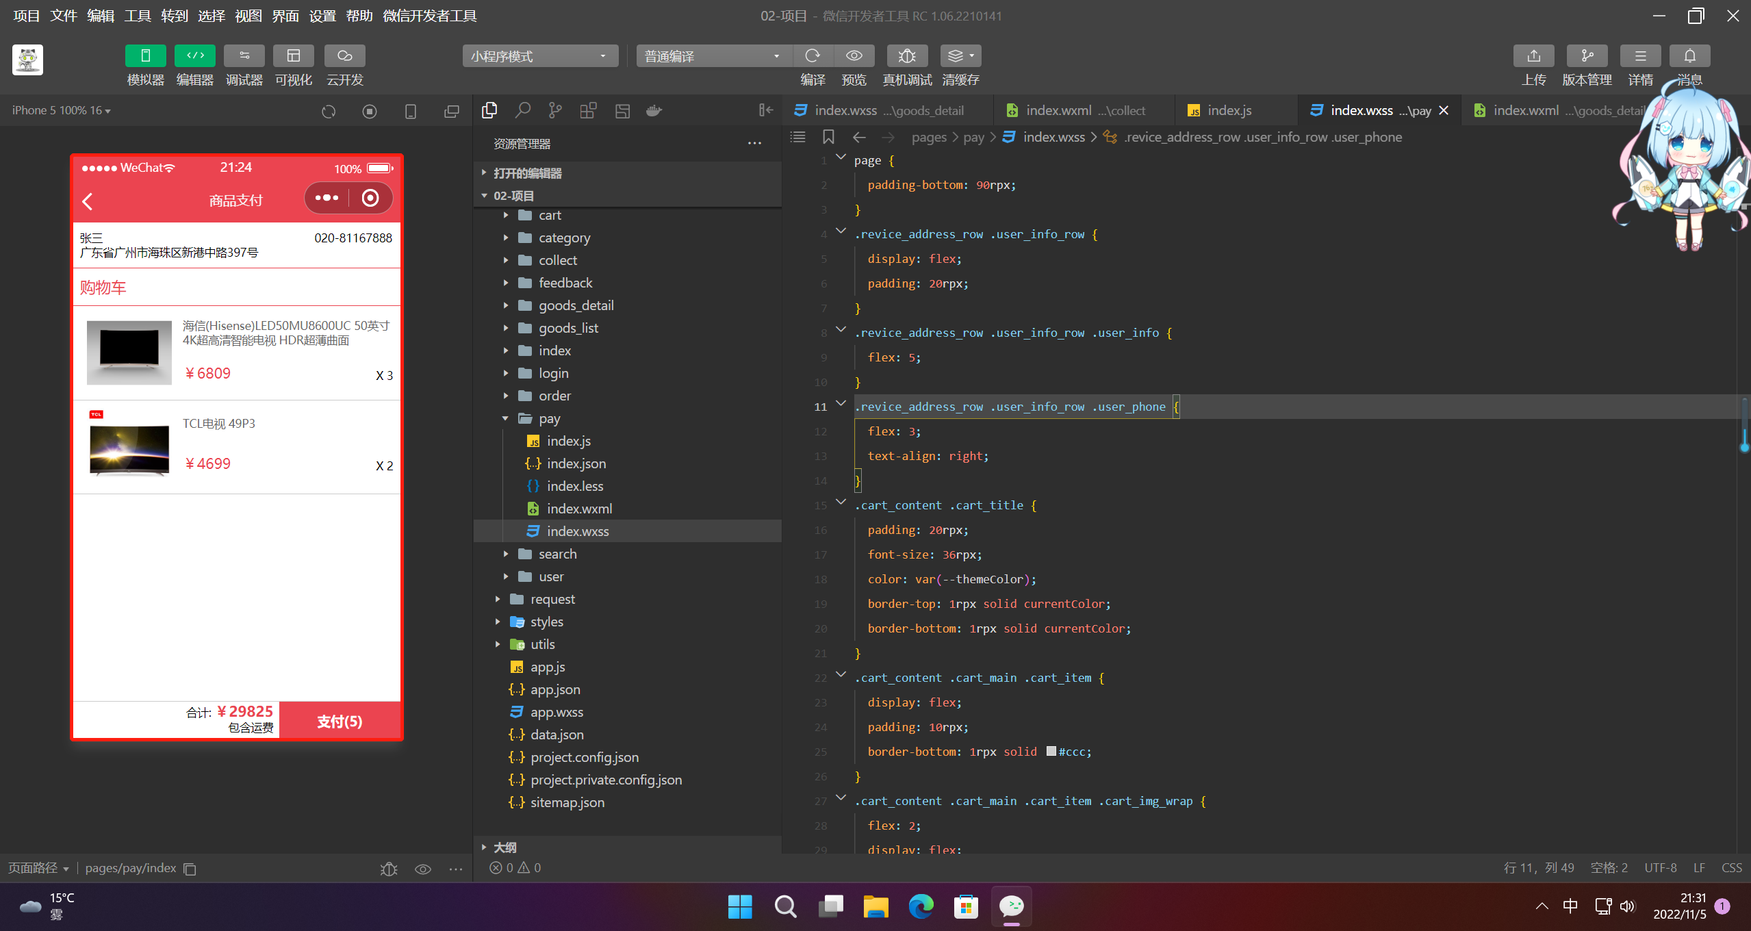
Task: Open source control branch icon
Action: [555, 110]
